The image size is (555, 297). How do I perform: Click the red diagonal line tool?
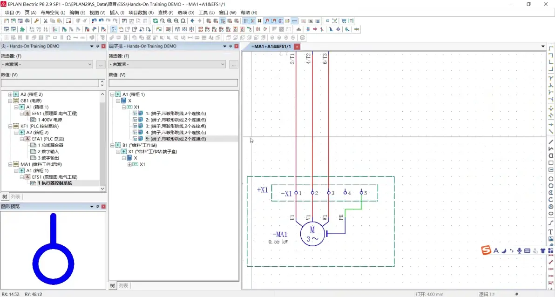[551, 262]
